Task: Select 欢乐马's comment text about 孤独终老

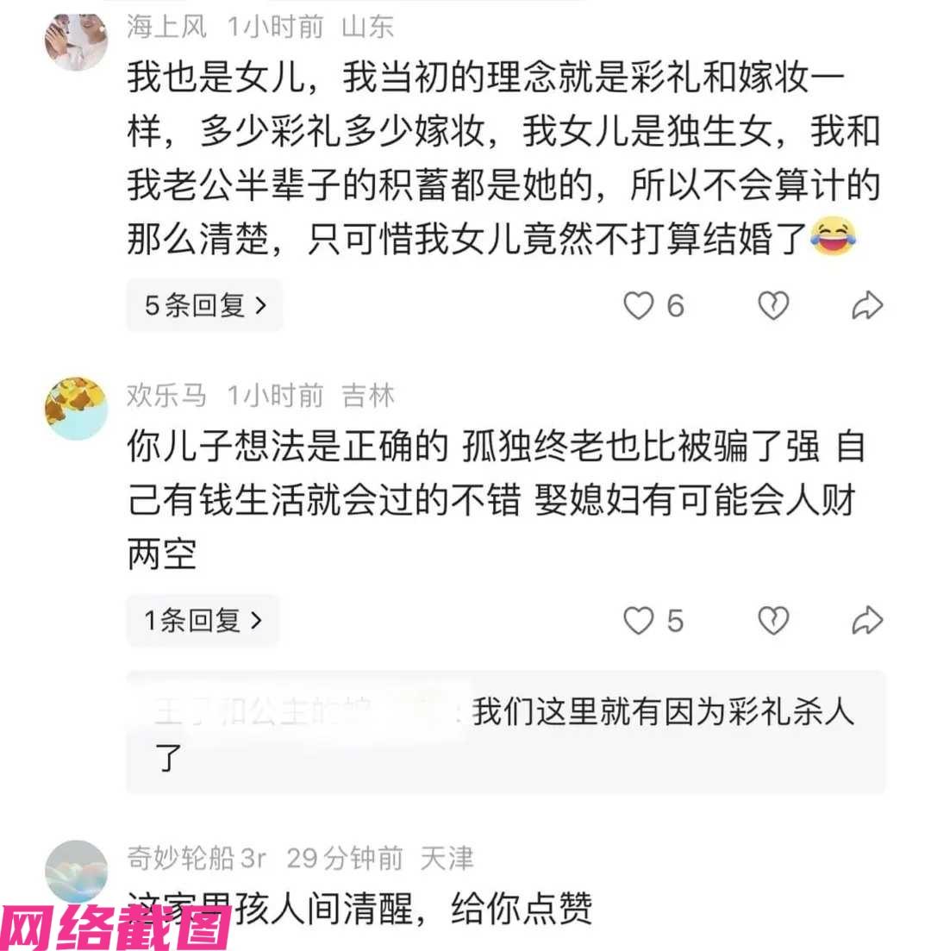Action: pos(497,500)
